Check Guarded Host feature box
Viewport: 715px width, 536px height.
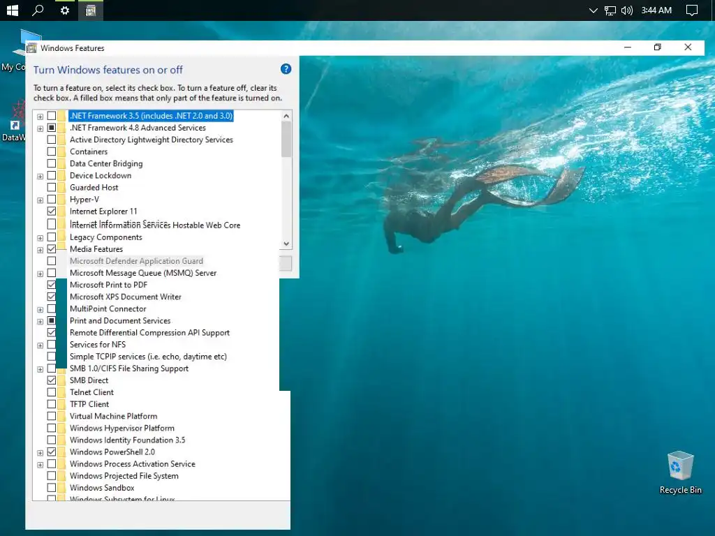[x=52, y=187]
